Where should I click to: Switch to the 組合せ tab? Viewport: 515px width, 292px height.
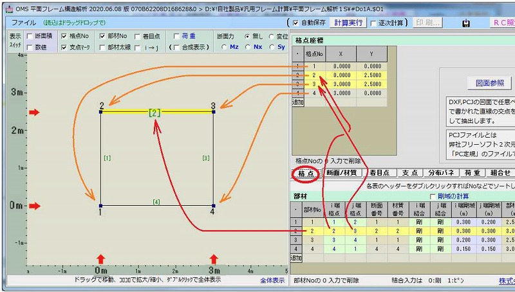click(x=500, y=173)
